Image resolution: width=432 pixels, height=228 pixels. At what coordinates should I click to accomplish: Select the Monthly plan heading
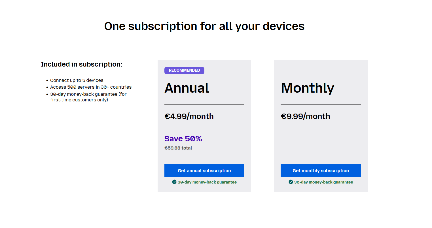tap(308, 88)
